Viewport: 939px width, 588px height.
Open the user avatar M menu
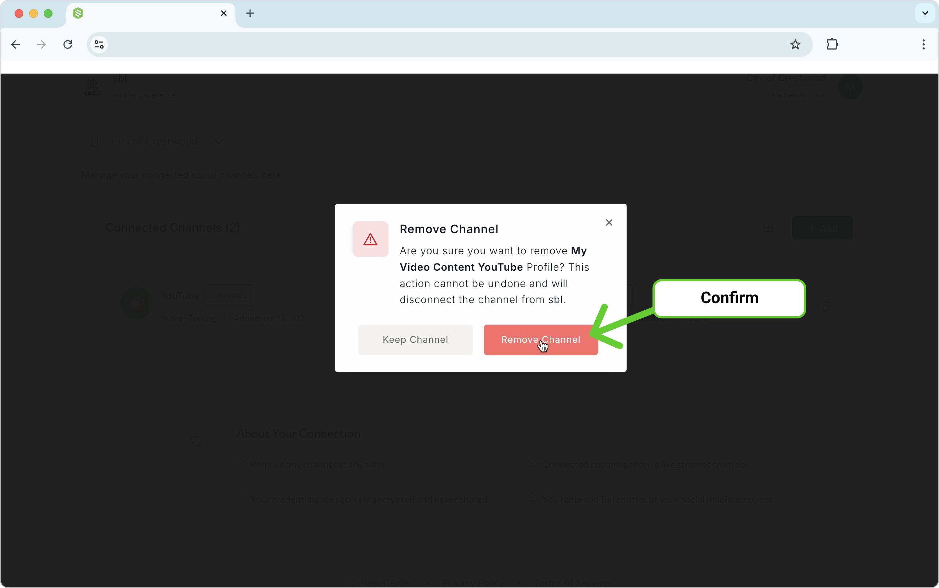(850, 87)
